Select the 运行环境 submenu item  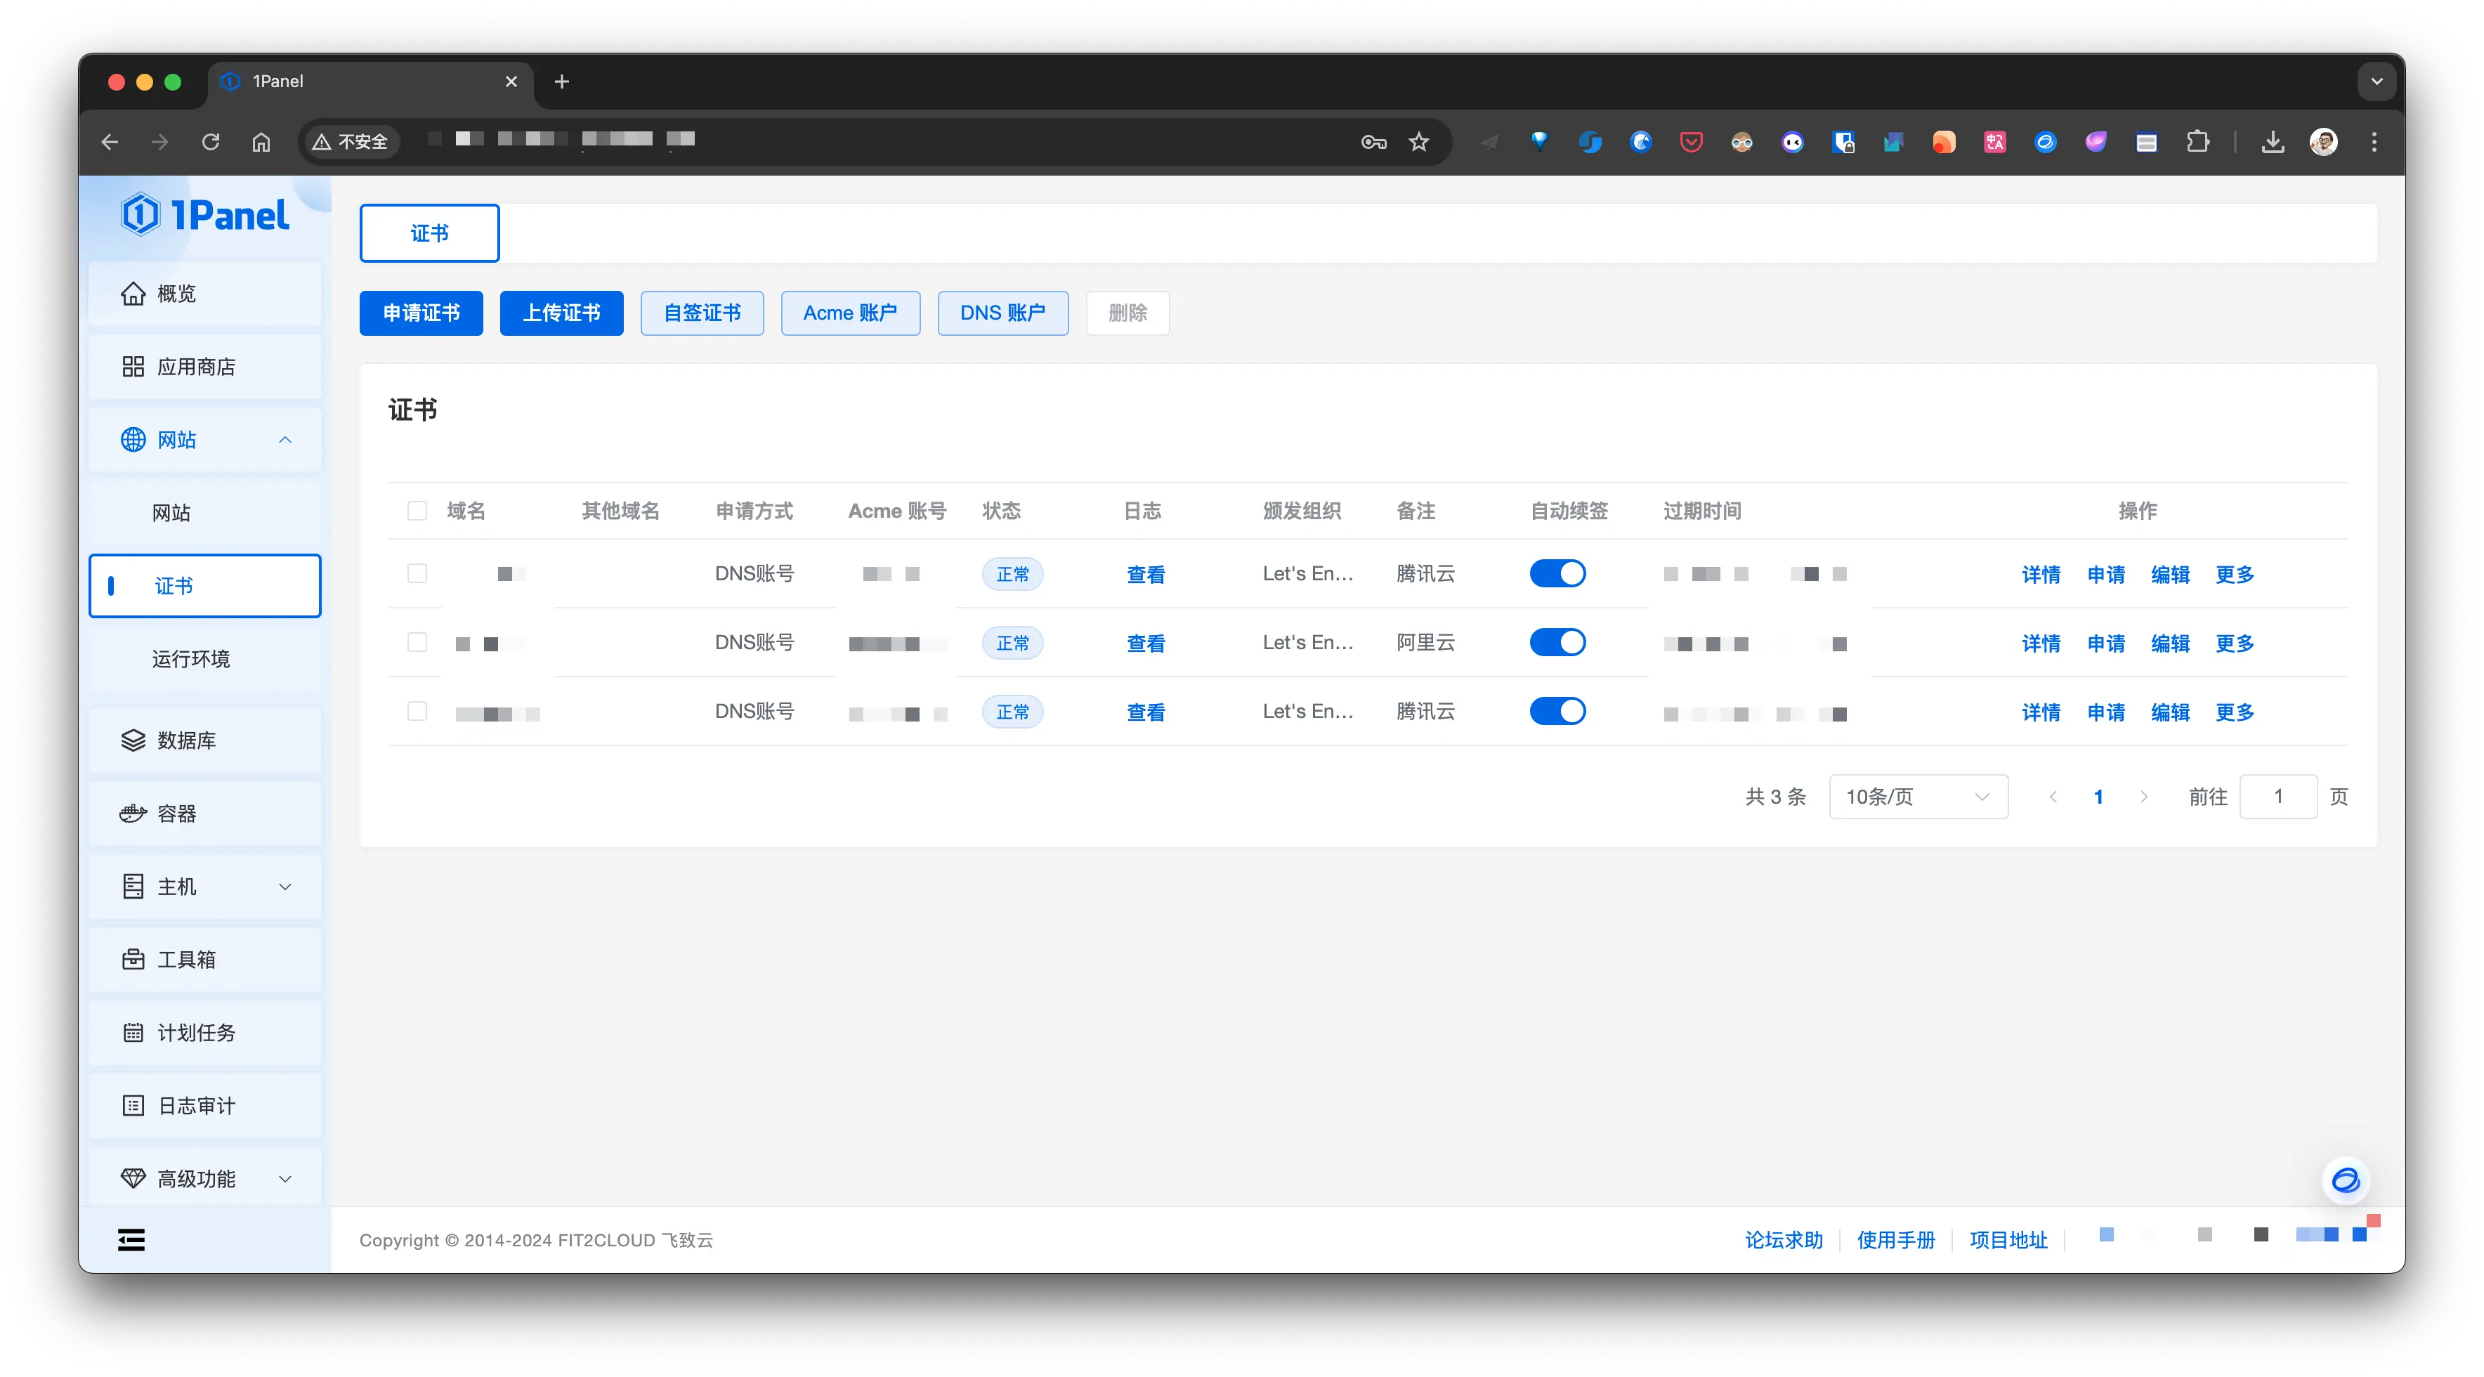coord(191,658)
